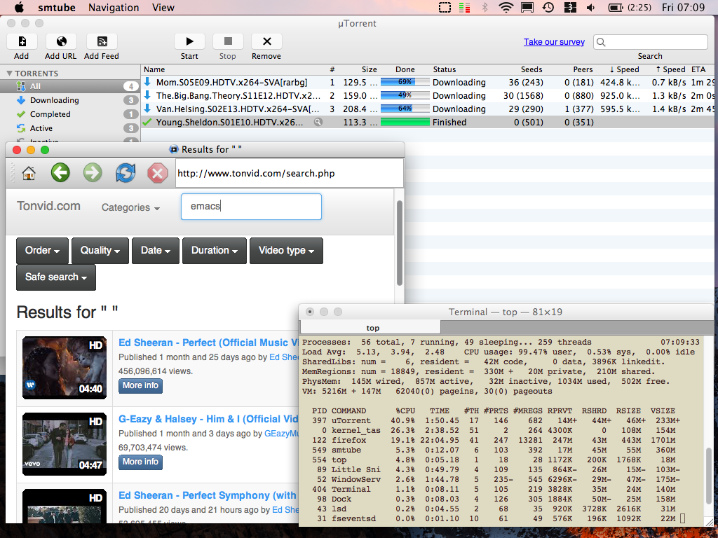Open Ed Sheeran - Perfect video title link
Viewport: 718px width, 538px height.
208,343
